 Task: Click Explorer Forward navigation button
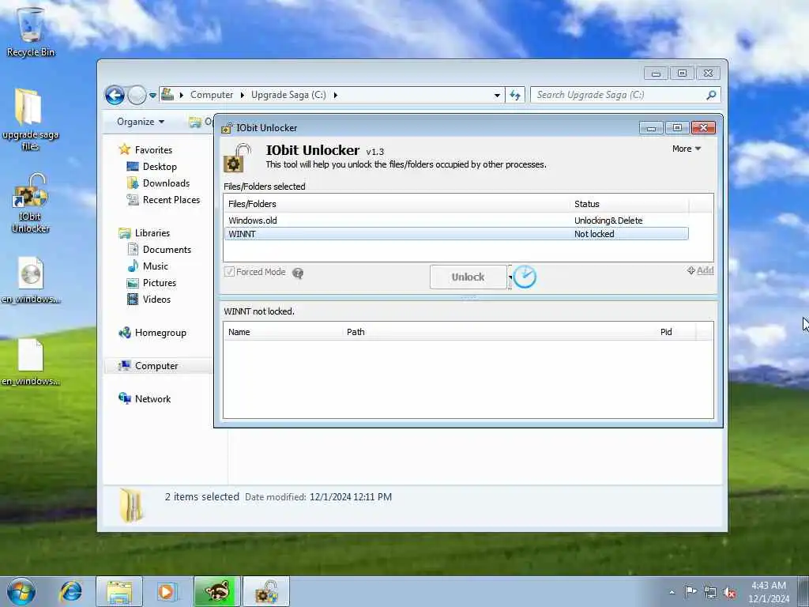[137, 95]
